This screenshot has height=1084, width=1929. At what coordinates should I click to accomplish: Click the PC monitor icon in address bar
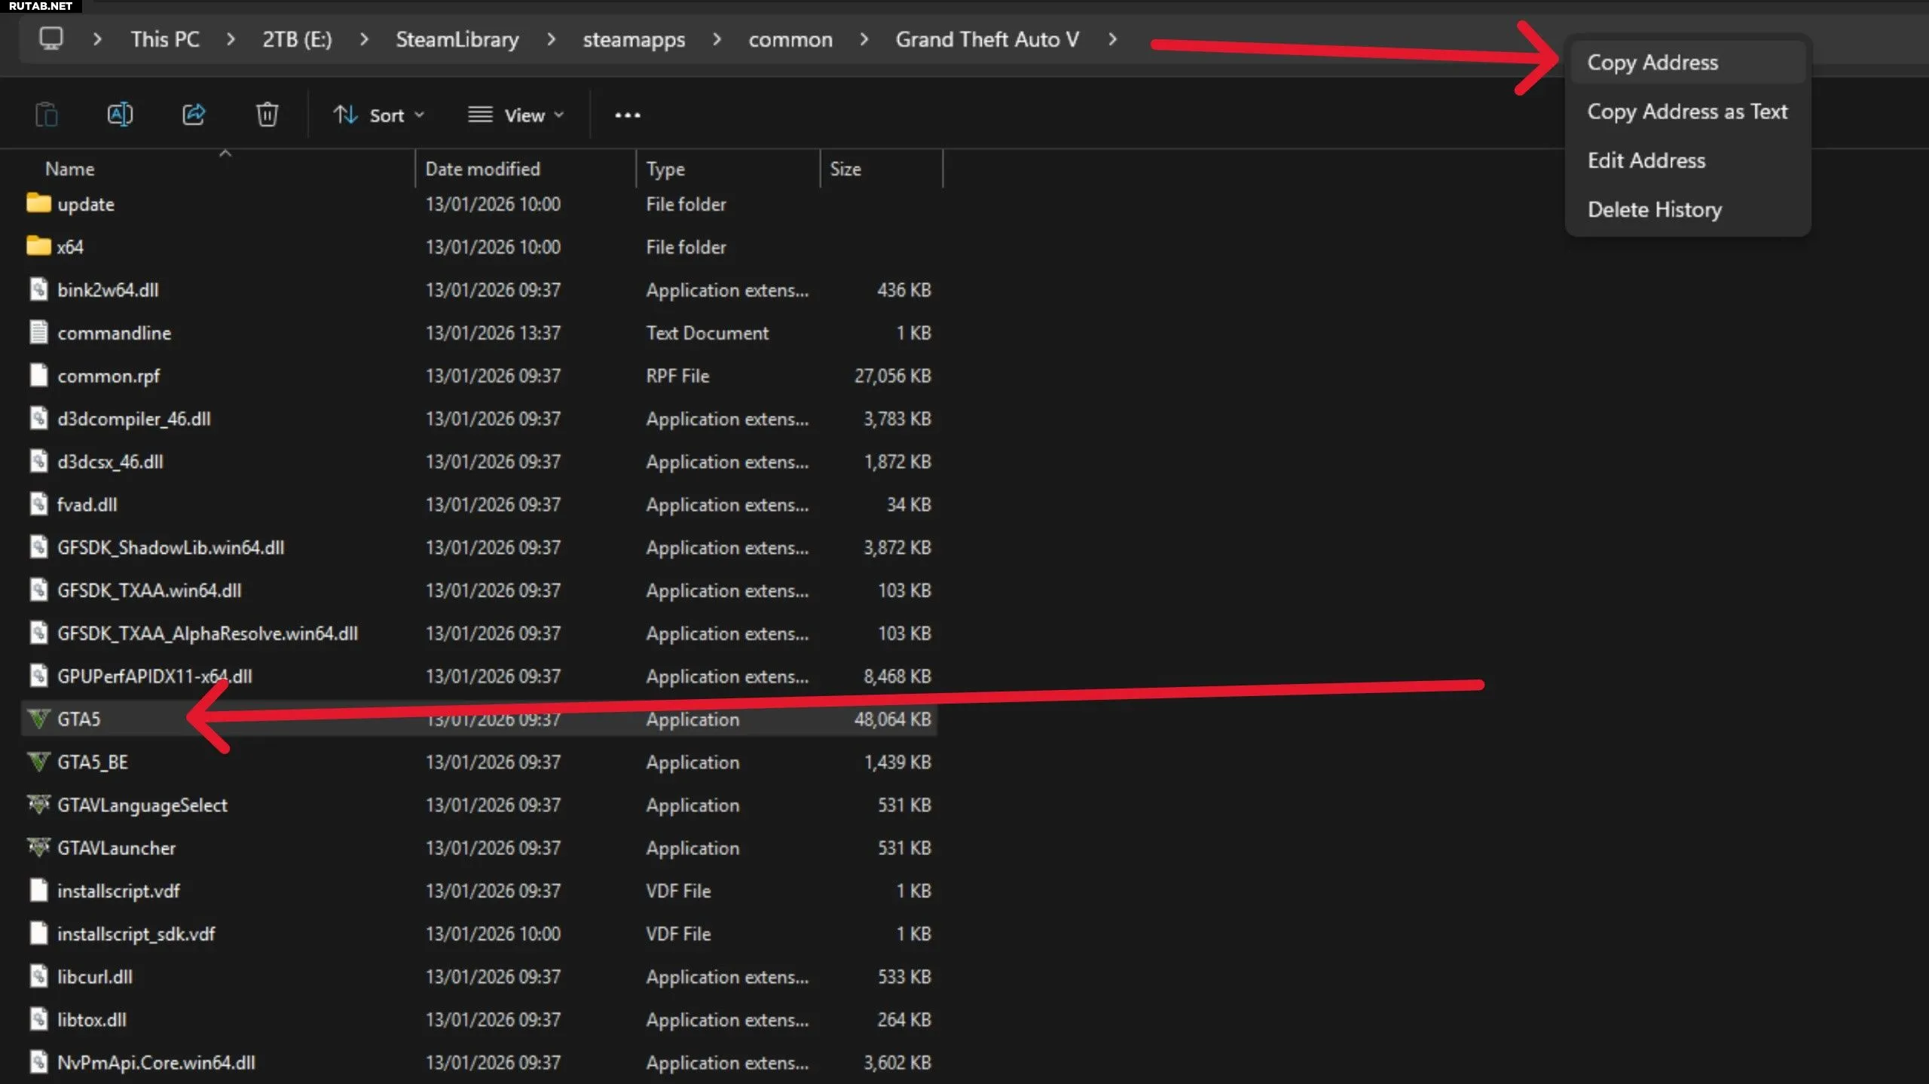[51, 38]
